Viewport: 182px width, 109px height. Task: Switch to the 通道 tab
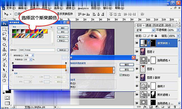point(148,25)
